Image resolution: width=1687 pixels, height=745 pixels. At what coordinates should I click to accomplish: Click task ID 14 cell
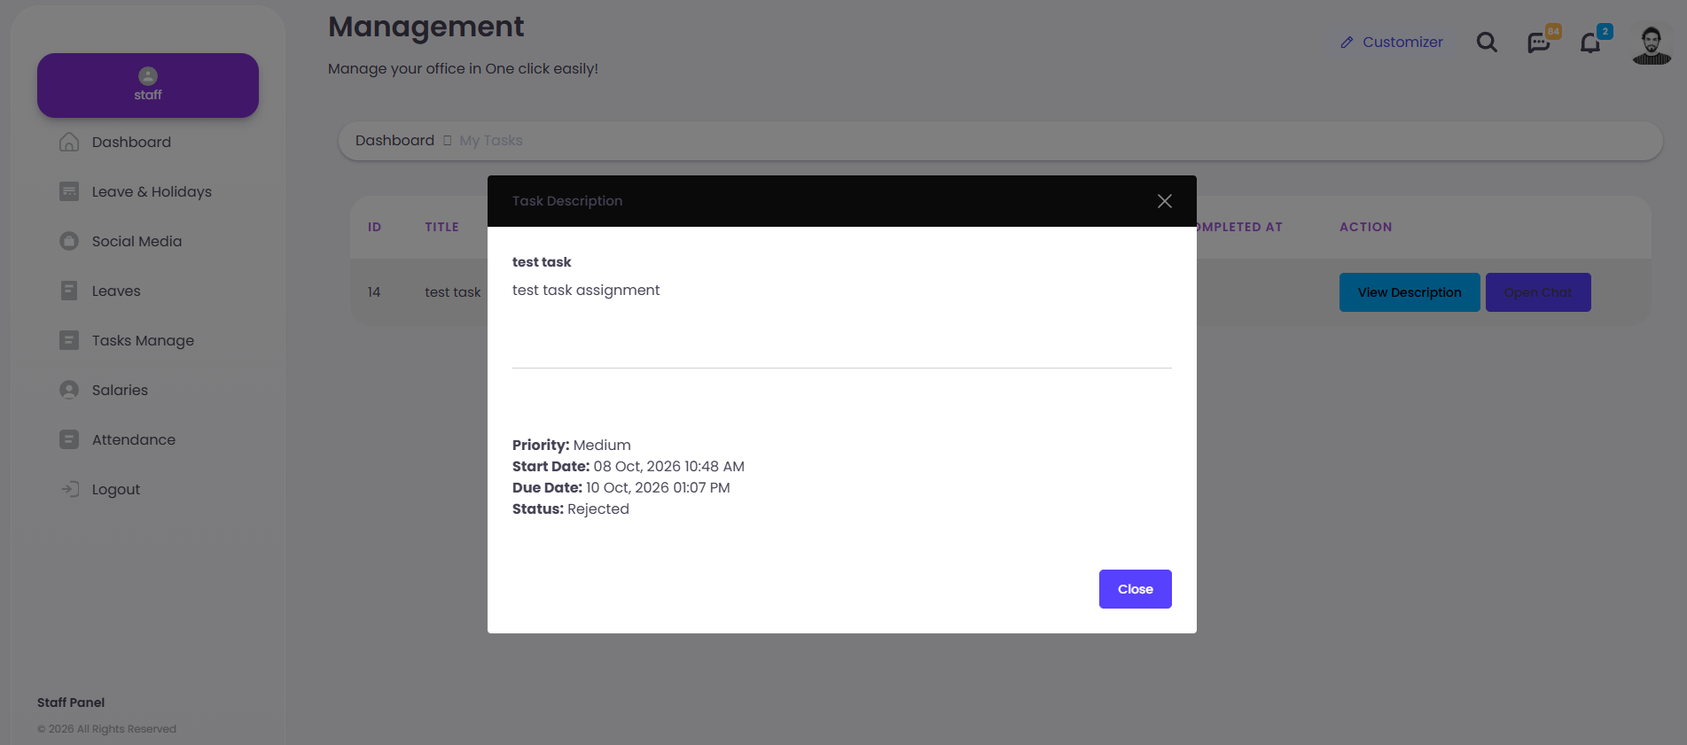tap(374, 291)
